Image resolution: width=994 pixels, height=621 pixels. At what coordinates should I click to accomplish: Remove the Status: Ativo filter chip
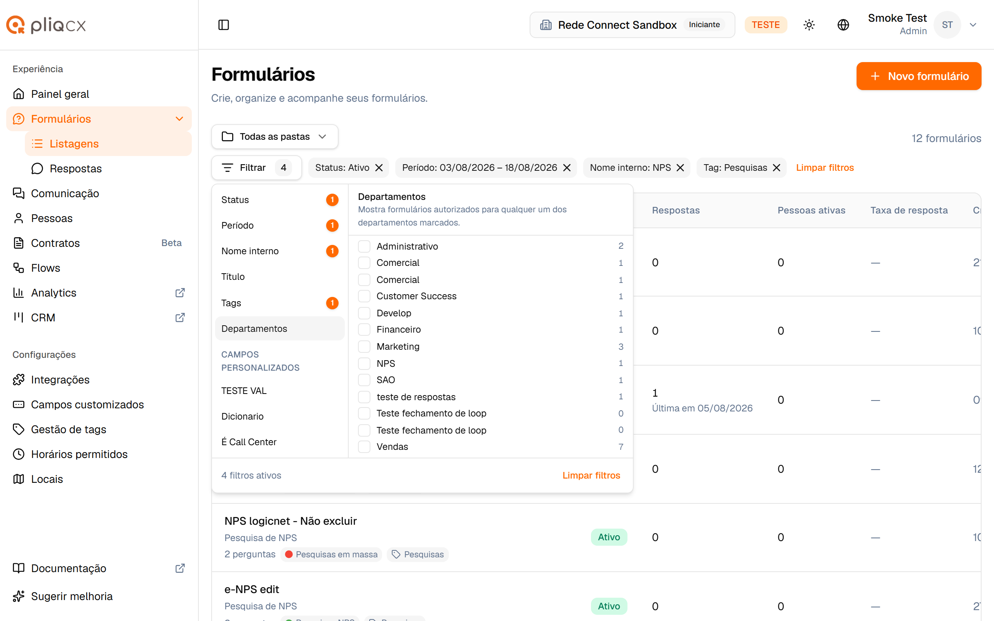379,168
